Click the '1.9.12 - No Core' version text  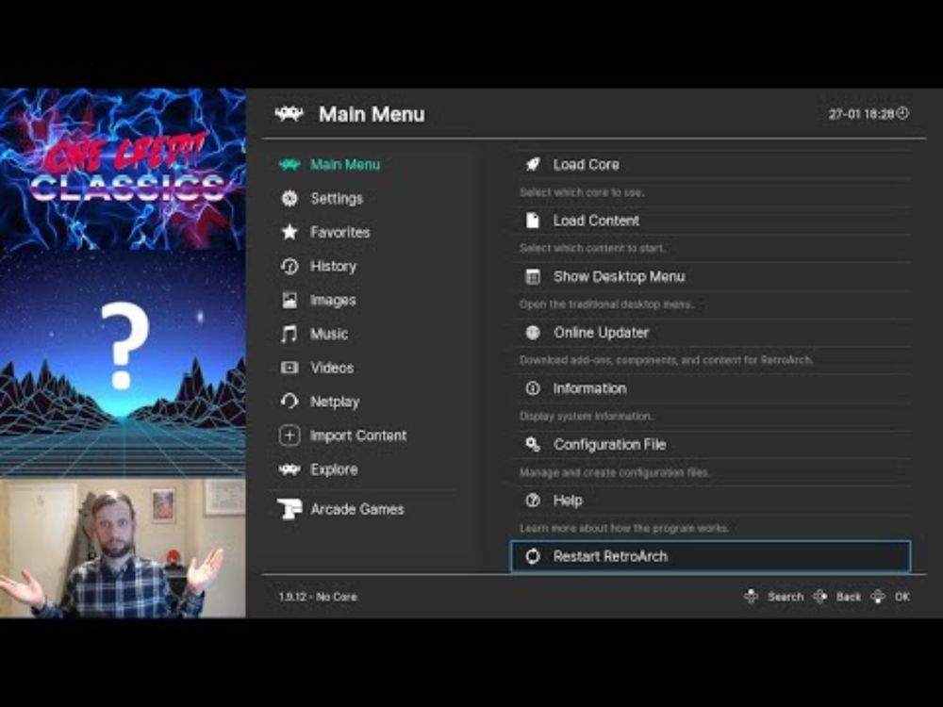[318, 597]
